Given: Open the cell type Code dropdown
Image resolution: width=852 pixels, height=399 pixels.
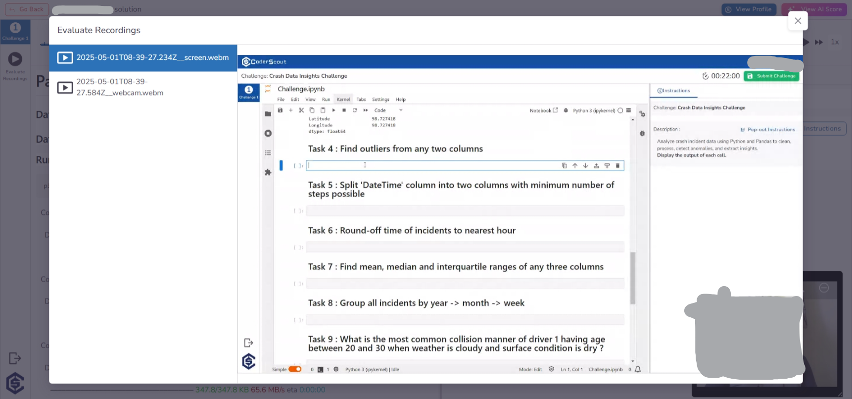Looking at the screenshot, I should click(388, 110).
